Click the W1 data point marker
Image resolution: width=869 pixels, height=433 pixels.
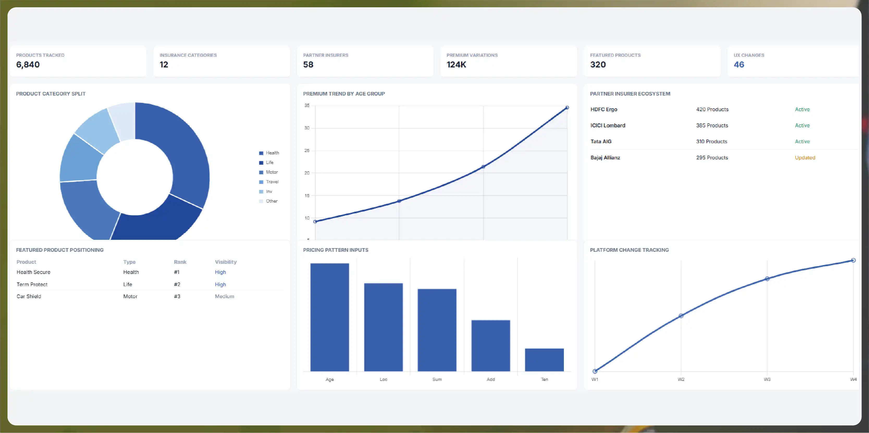tap(595, 371)
